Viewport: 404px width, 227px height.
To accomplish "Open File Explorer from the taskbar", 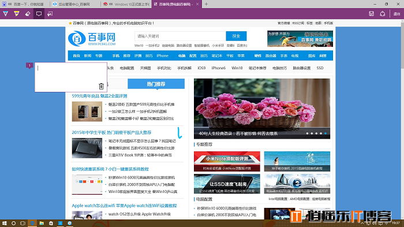I will click(x=42, y=223).
